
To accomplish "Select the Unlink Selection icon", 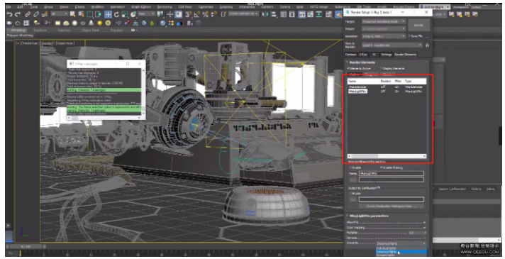I will [36, 14].
